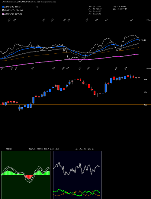Click the Avg V: 0.109 M value

(x=120, y=6)
